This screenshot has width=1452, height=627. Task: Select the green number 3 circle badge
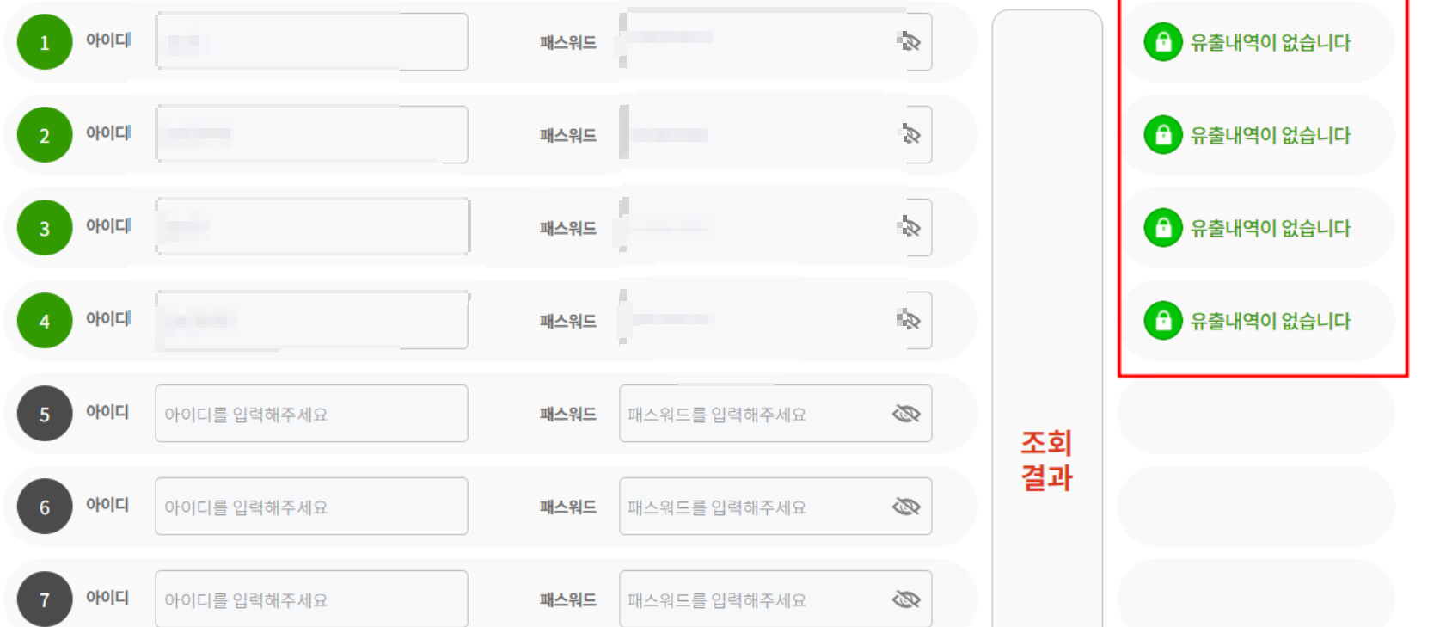coord(44,227)
